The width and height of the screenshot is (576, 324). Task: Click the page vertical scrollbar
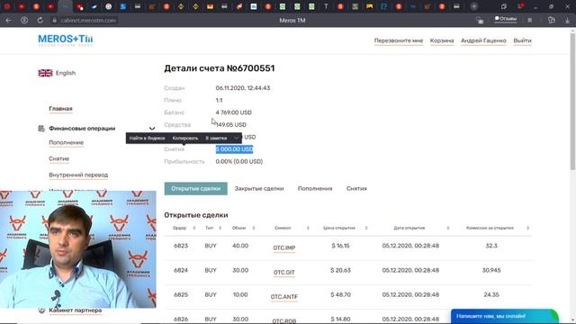572,101
